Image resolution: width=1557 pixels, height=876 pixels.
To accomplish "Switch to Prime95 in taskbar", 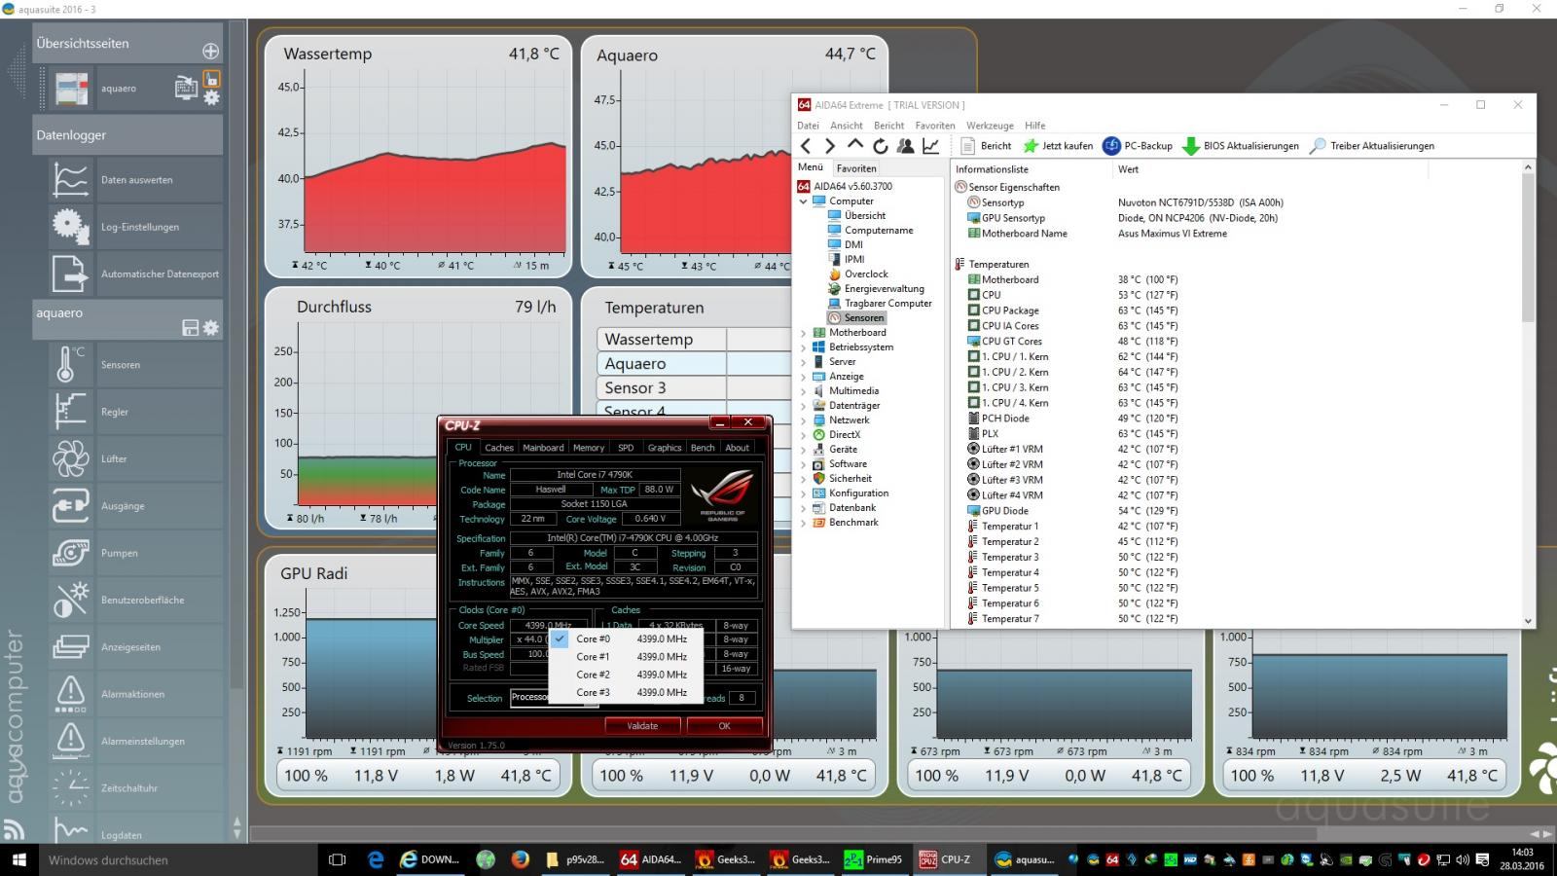I will (874, 859).
